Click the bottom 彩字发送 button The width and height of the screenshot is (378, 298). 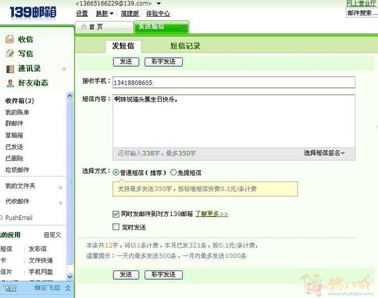point(163,275)
